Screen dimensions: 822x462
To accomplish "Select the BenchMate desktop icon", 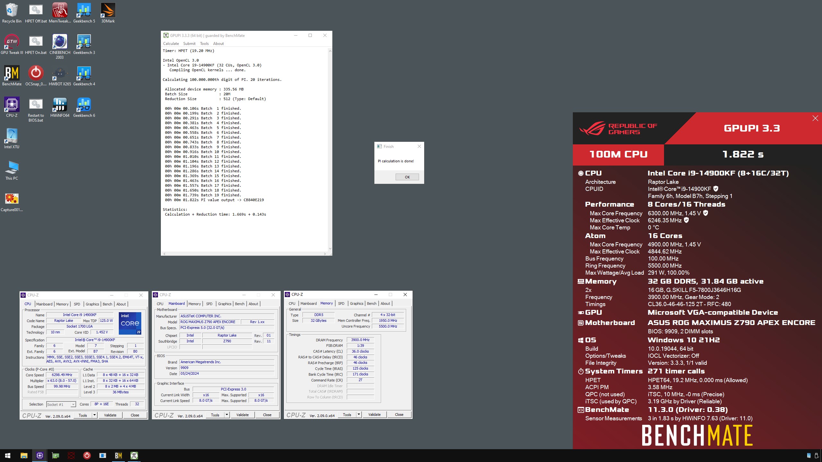I will tap(12, 76).
